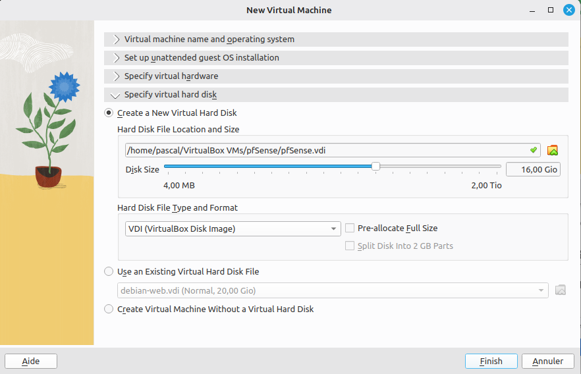Click the 4,00 MB minimum label
Image resolution: width=581 pixels, height=374 pixels.
tap(179, 186)
